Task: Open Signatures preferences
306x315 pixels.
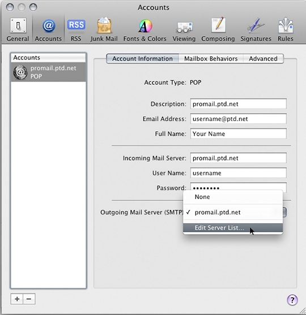Action: [x=256, y=29]
